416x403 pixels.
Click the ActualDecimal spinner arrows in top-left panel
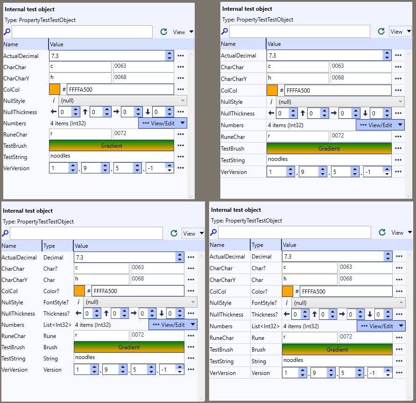click(x=169, y=56)
